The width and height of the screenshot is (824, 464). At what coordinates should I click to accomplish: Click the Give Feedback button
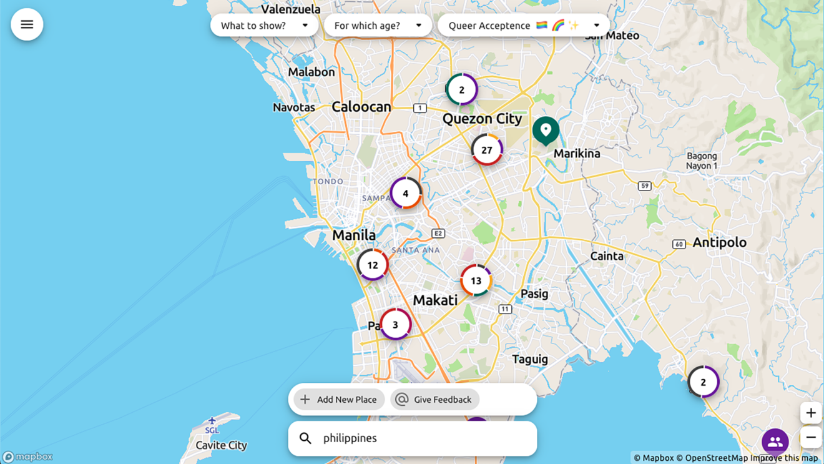[x=434, y=399]
